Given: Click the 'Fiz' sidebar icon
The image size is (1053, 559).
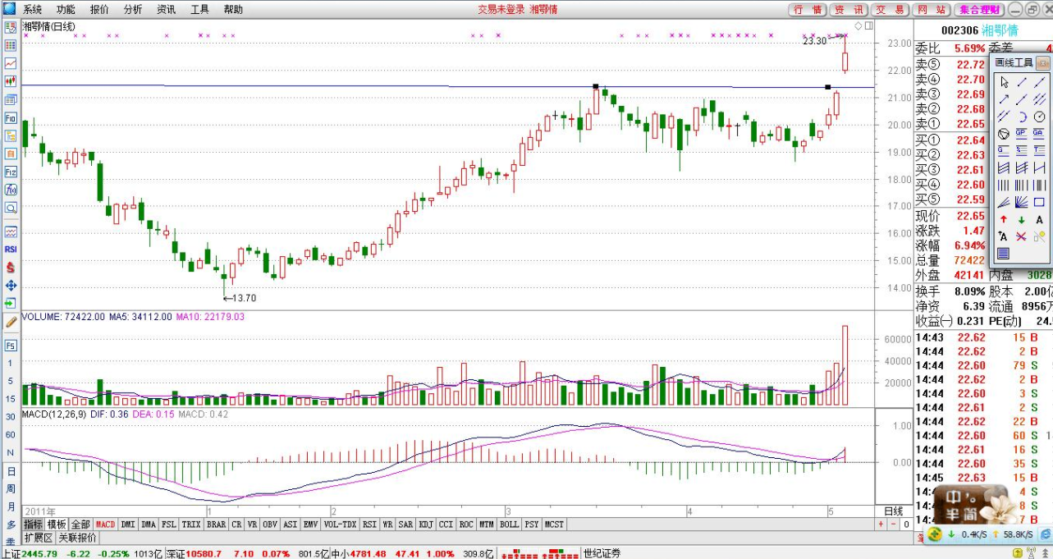Looking at the screenshot, I should tap(11, 172).
